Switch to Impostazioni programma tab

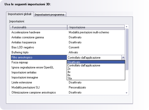point(50,15)
